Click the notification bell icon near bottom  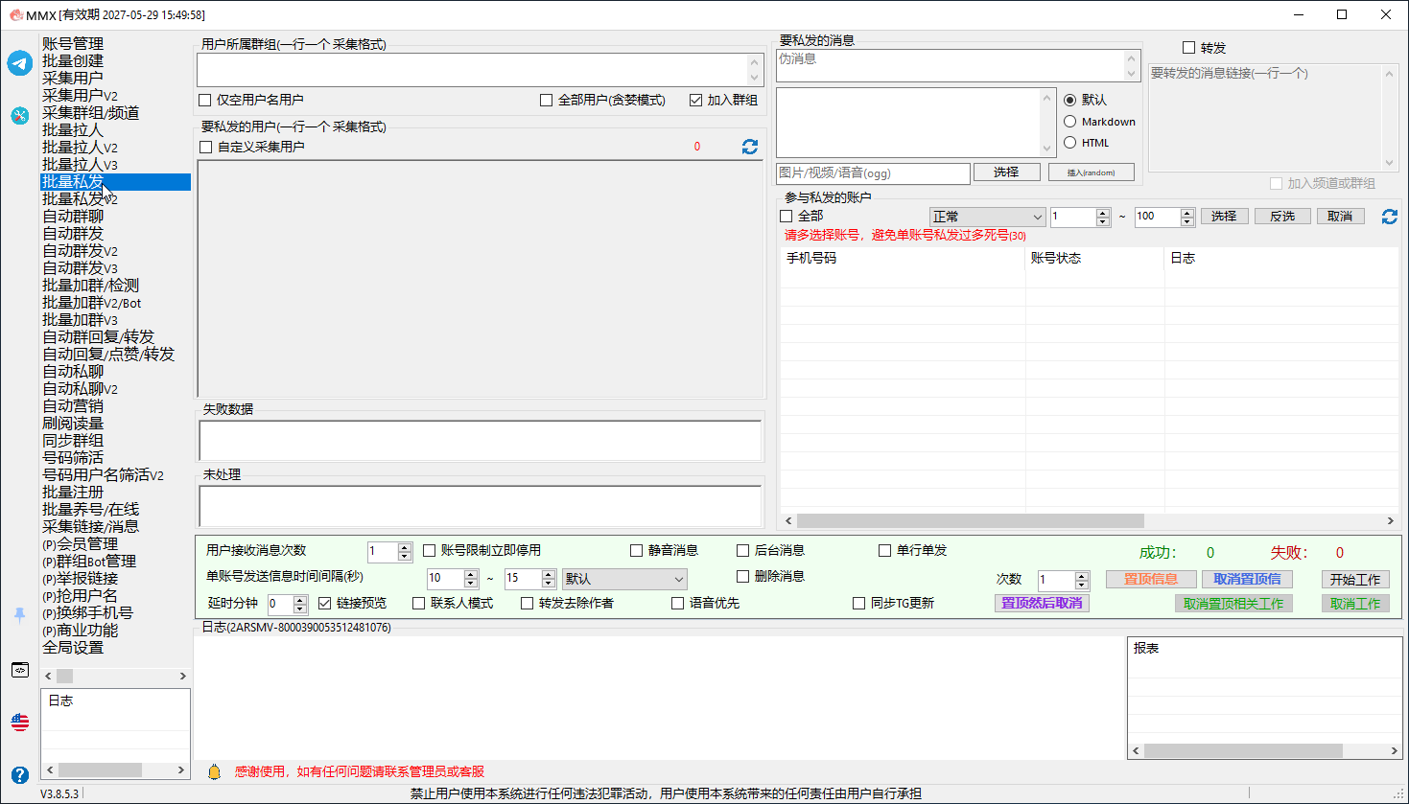click(x=215, y=771)
